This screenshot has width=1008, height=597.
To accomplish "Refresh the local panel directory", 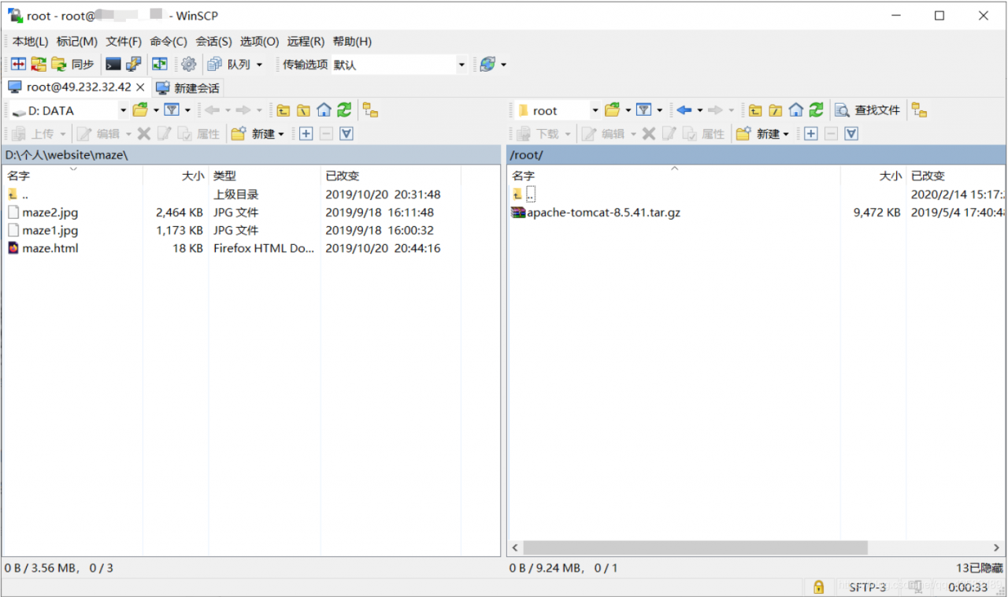I will coord(344,110).
